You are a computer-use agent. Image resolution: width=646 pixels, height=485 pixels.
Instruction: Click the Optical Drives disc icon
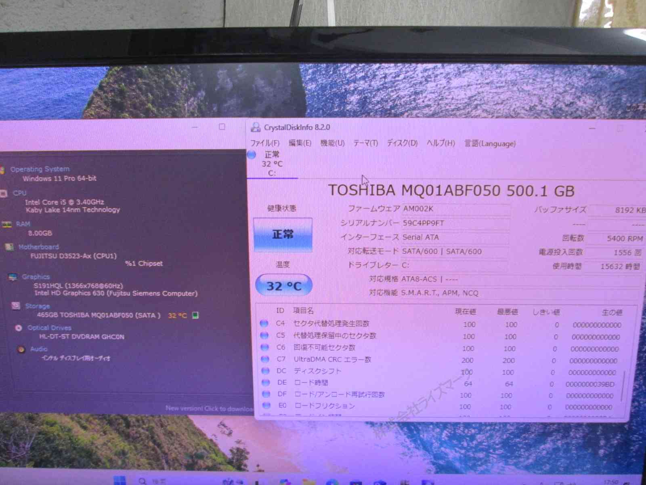click(19, 328)
